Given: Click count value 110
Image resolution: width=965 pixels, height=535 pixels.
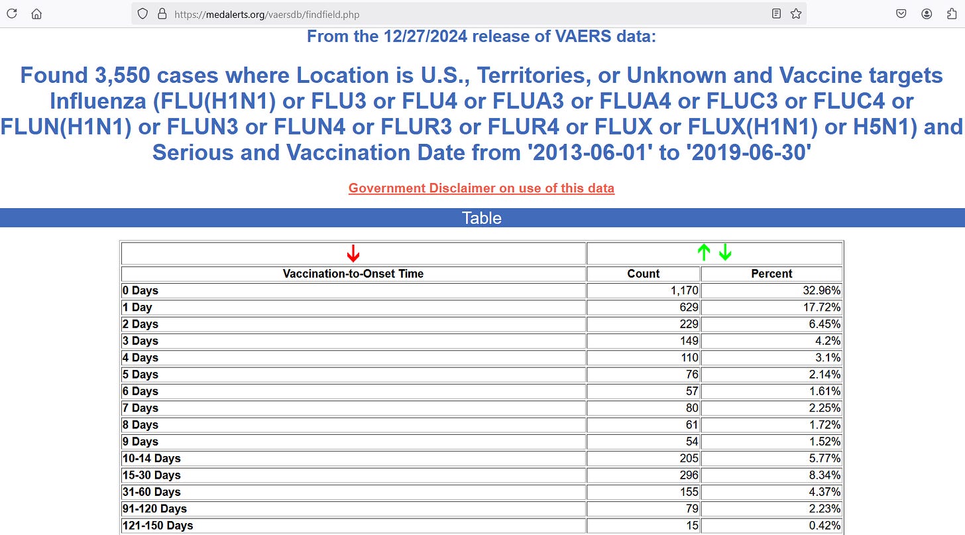Looking at the screenshot, I should pos(689,358).
